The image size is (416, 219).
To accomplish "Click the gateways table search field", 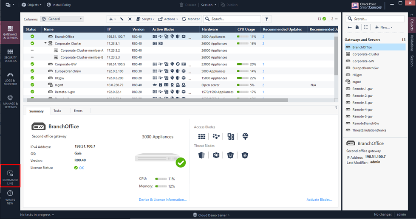I will pos(232,19).
